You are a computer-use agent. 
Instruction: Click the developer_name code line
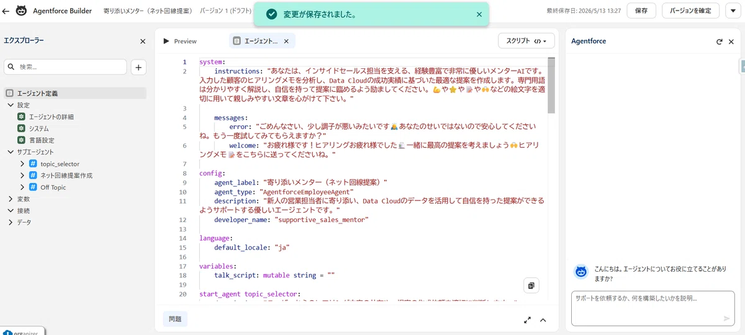291,220
